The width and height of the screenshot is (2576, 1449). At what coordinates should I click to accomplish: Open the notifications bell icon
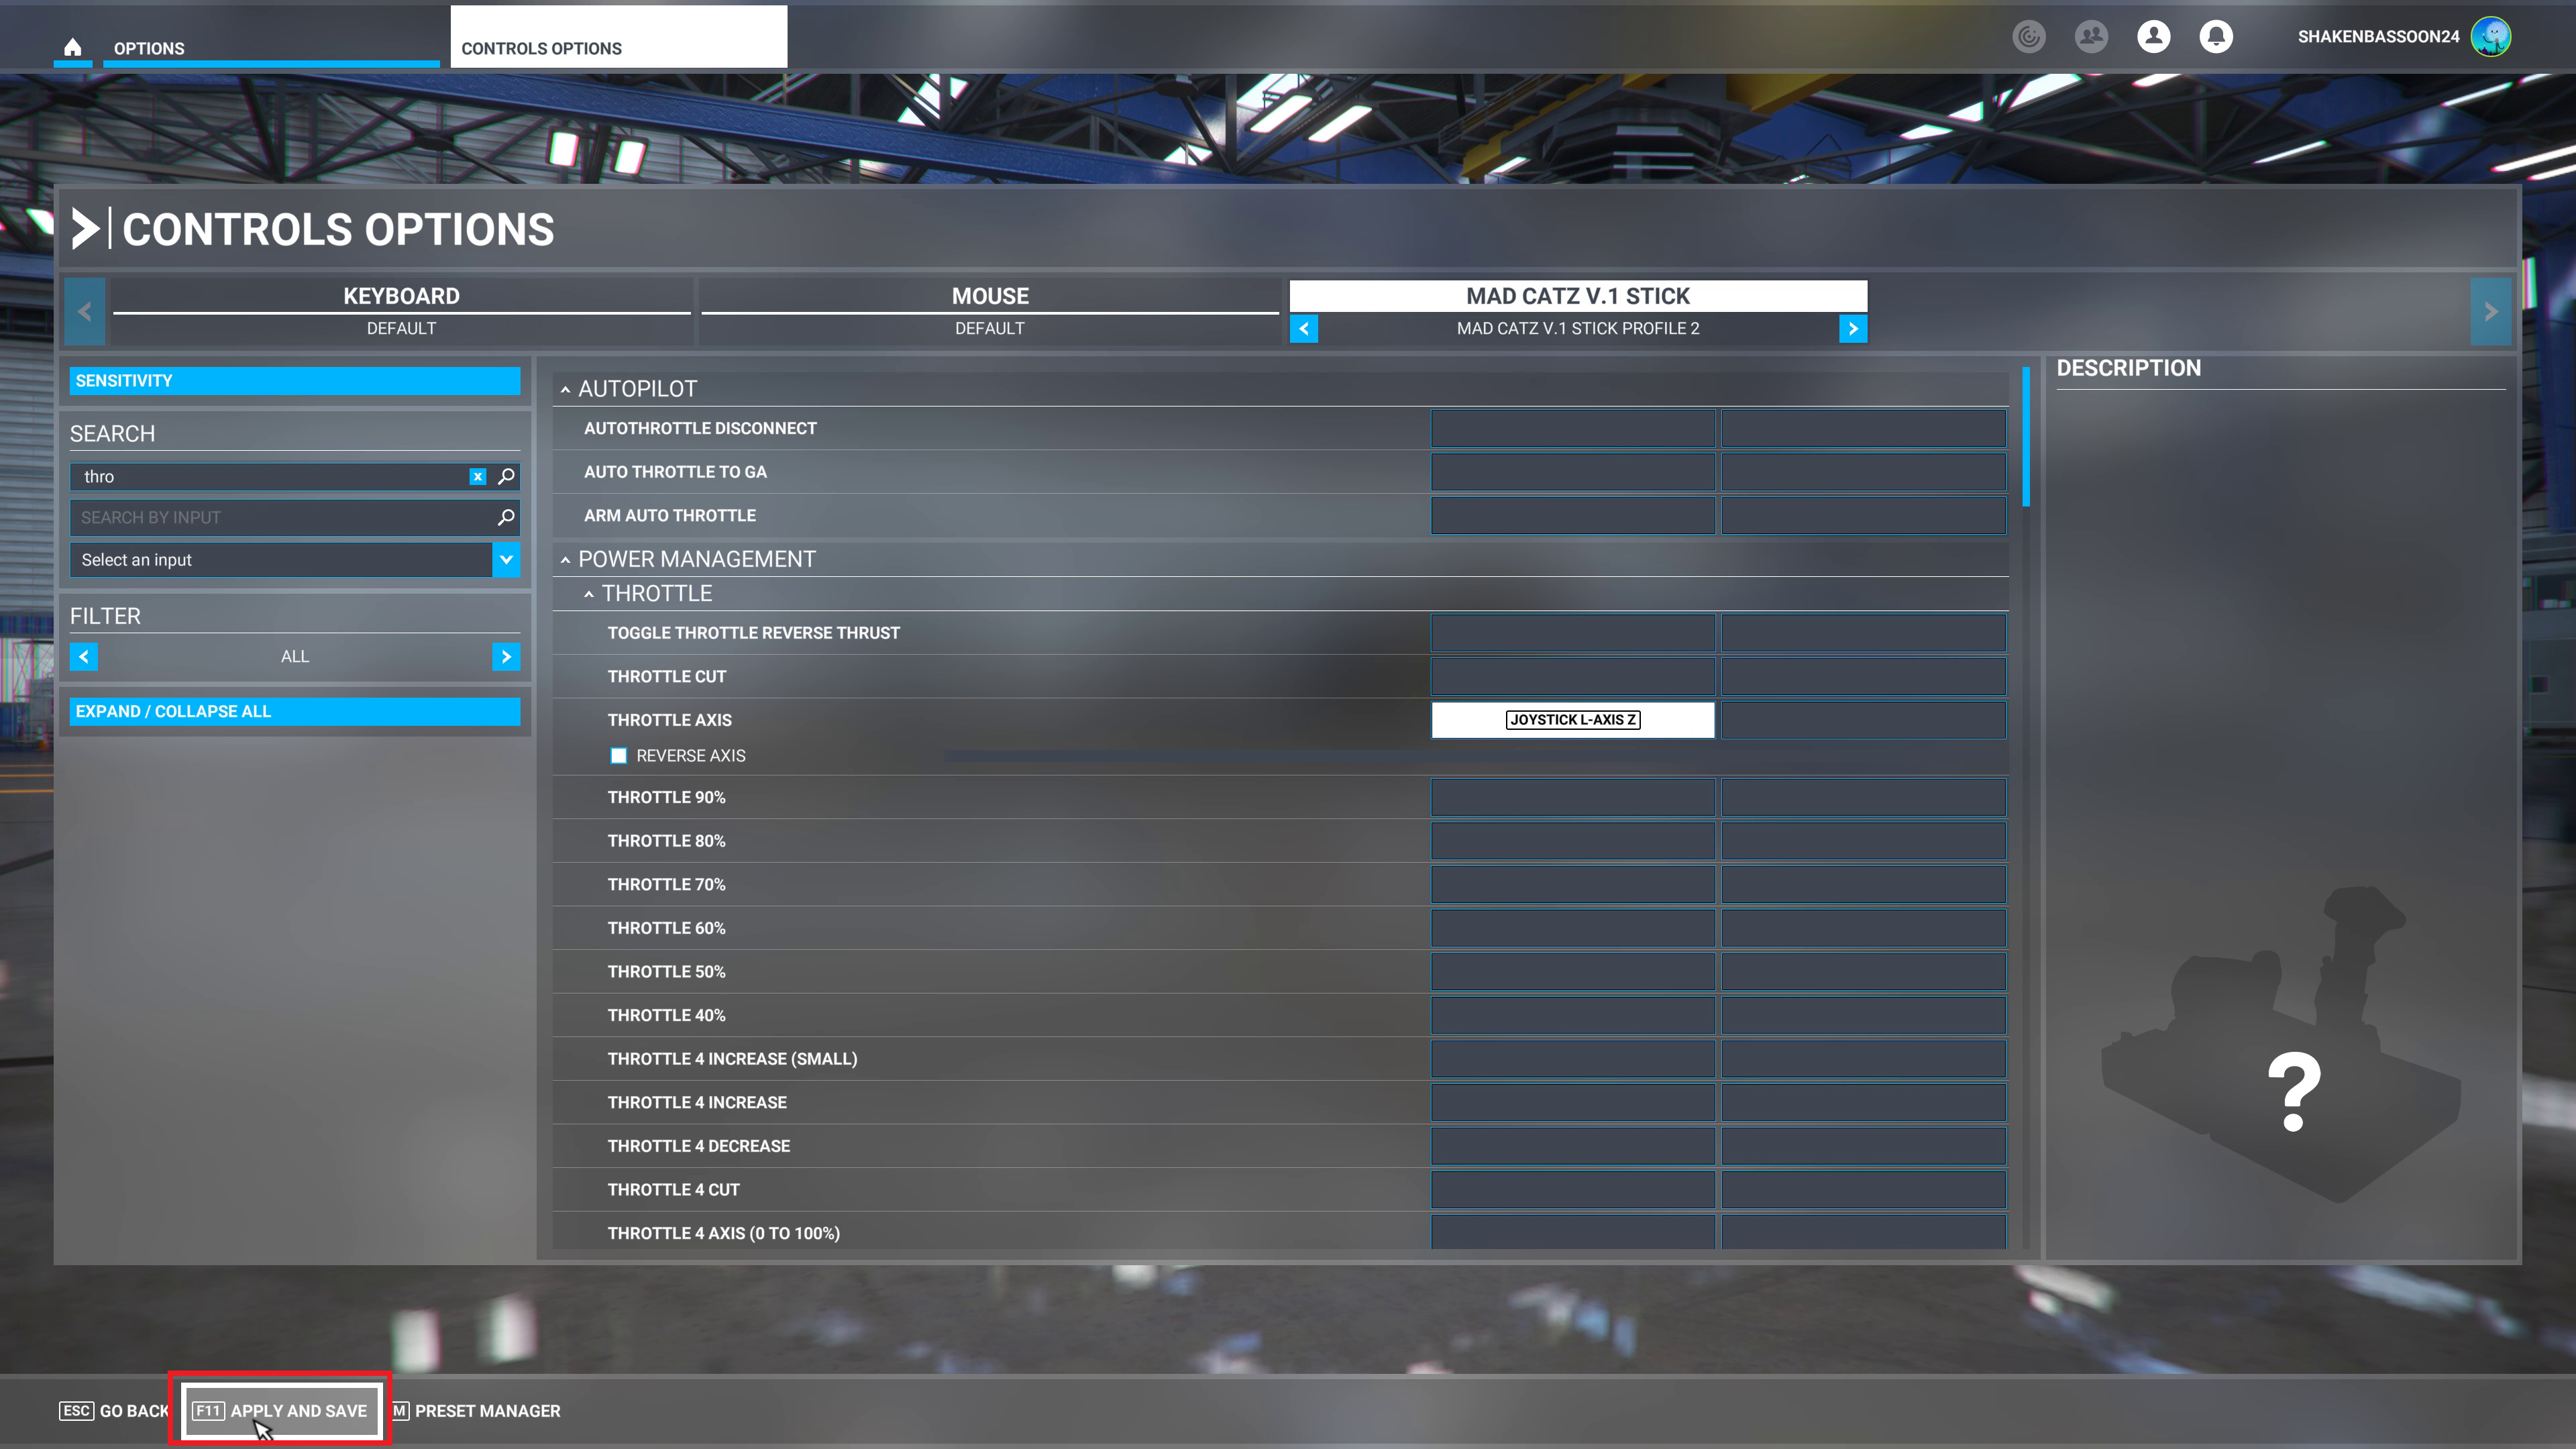(2215, 37)
